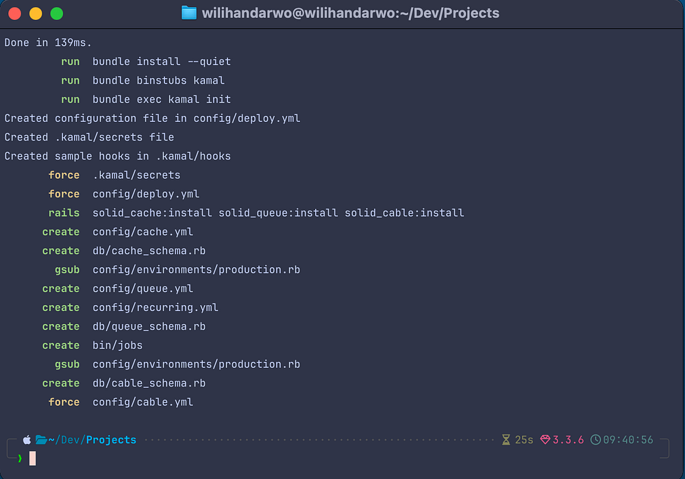Viewport: 685px width, 479px height.
Task: Click 'bin/jobs' path
Action: 118,345
